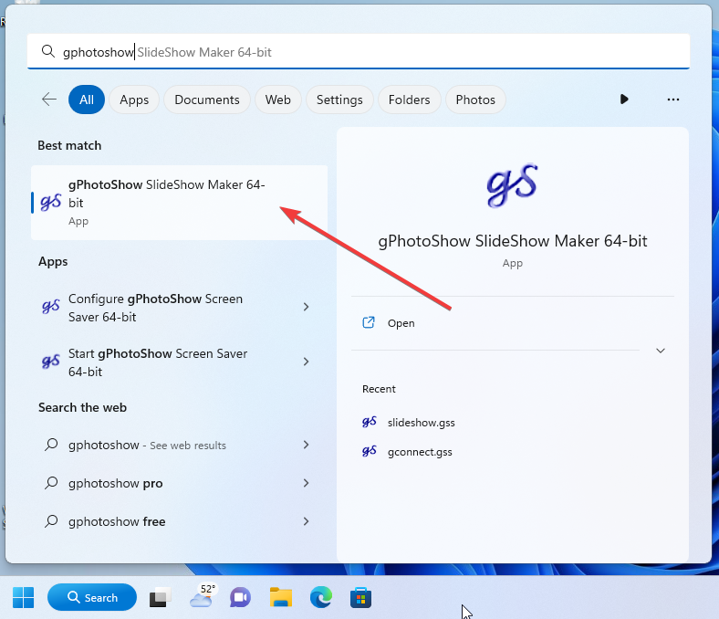
Task: Click the gconnect.gss file icon
Action: (x=370, y=451)
